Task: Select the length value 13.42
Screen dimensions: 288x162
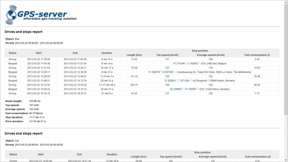Action: 134,59
